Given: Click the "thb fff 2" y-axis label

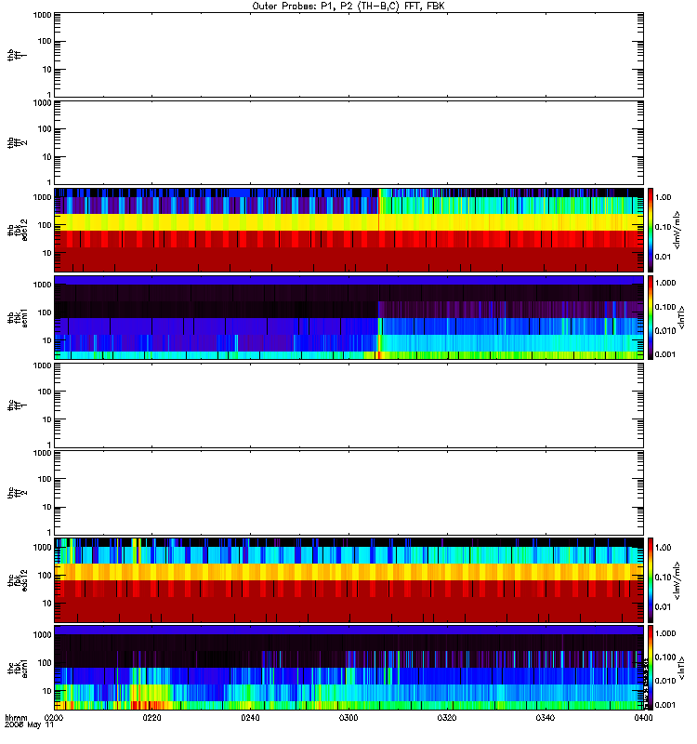Looking at the screenshot, I should click(18, 143).
